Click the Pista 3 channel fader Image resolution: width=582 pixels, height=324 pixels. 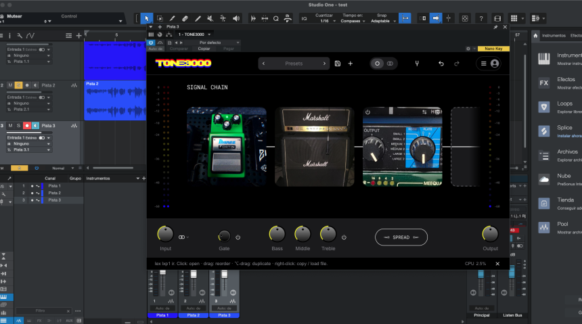click(224, 274)
